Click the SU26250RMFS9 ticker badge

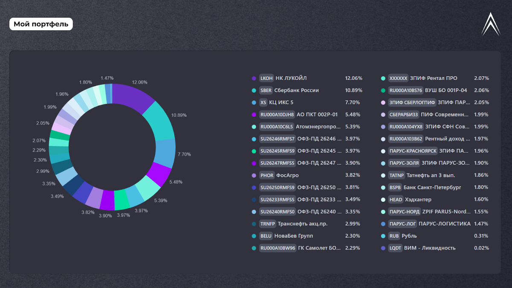click(x=277, y=187)
